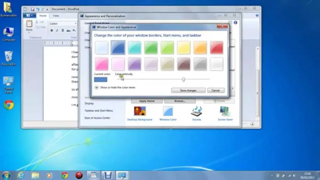This screenshot has height=180, width=320.
Task: Toggle Strikethrough in WordPad's Font group
Action: click(x=68, y=30)
